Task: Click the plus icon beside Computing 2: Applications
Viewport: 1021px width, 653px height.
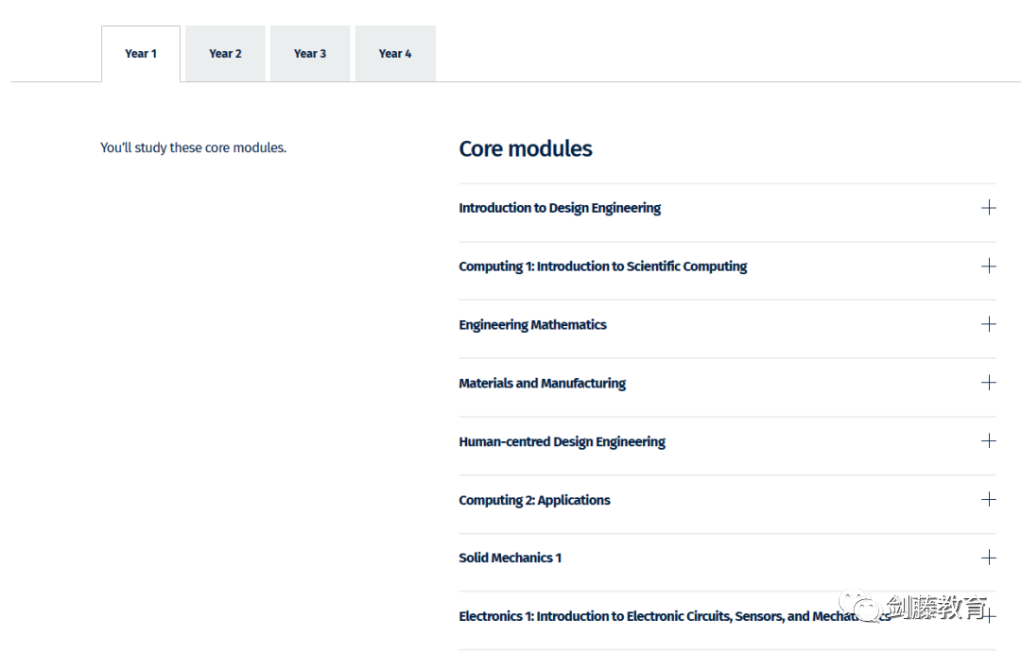Action: click(x=989, y=500)
